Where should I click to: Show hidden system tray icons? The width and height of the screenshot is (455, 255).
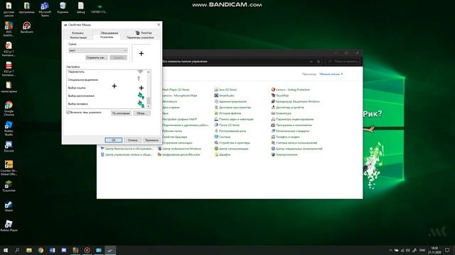[x=390, y=250]
